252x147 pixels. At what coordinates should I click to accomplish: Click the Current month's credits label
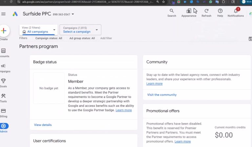[x=230, y=127]
